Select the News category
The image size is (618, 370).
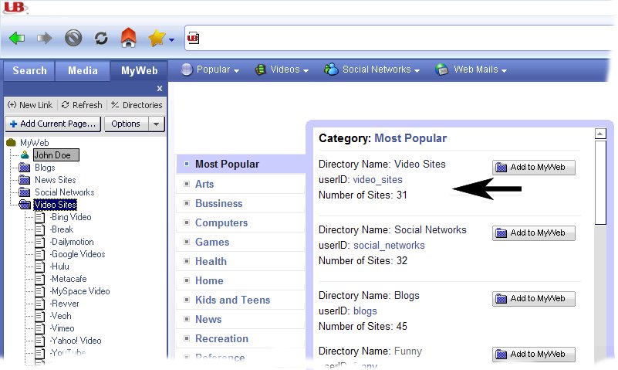click(241, 320)
